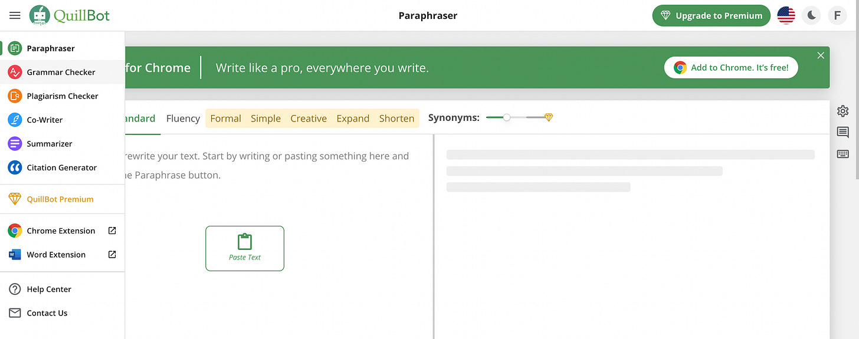Click the Co-Writer blue quill icon
859x339 pixels.
(x=15, y=120)
